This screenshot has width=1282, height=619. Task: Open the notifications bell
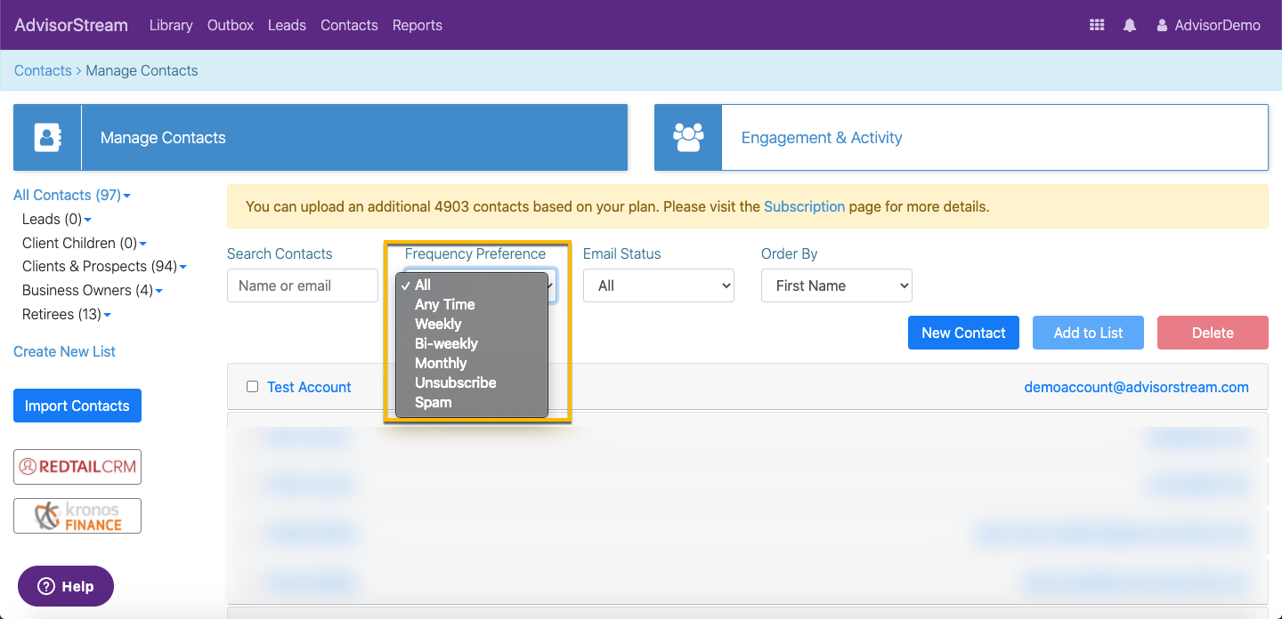(1130, 25)
